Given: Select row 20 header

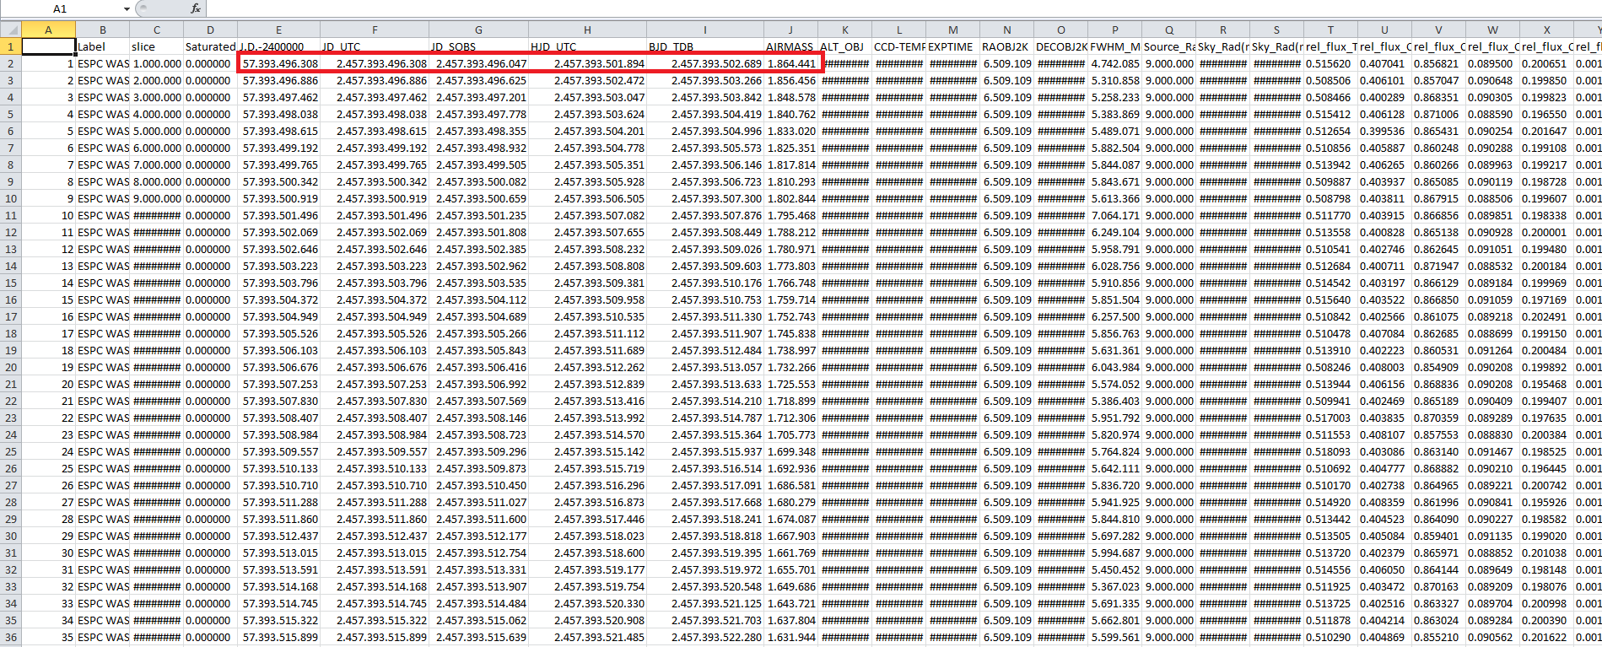Looking at the screenshot, I should coord(10,367).
